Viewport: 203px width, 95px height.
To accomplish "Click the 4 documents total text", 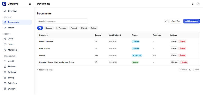I will (x=45, y=70).
